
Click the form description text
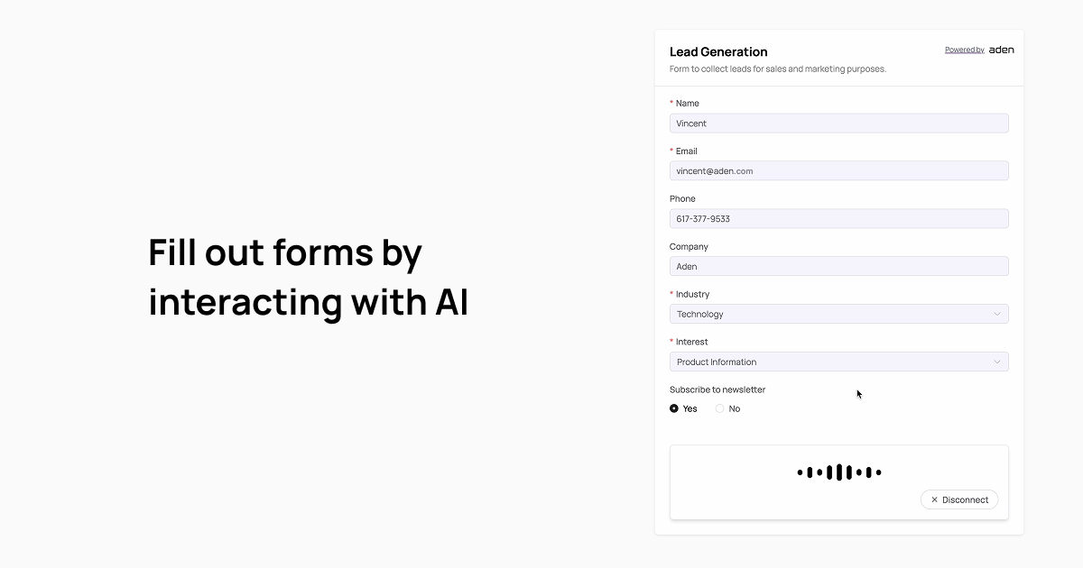click(x=777, y=69)
